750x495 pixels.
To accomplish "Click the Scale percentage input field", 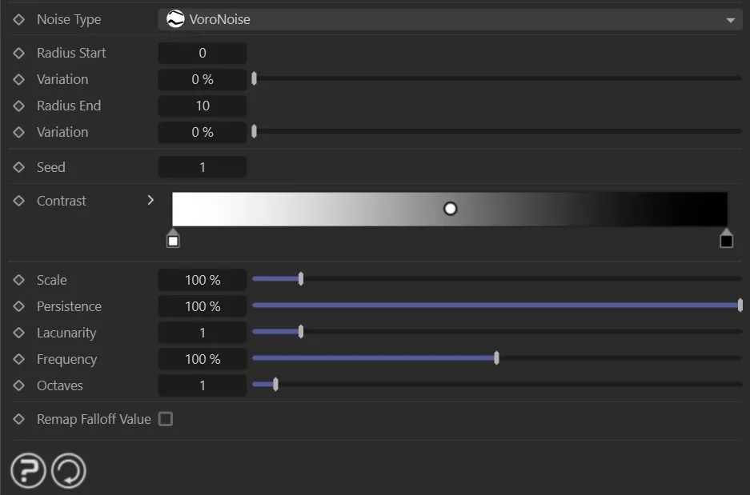I will 203,280.
